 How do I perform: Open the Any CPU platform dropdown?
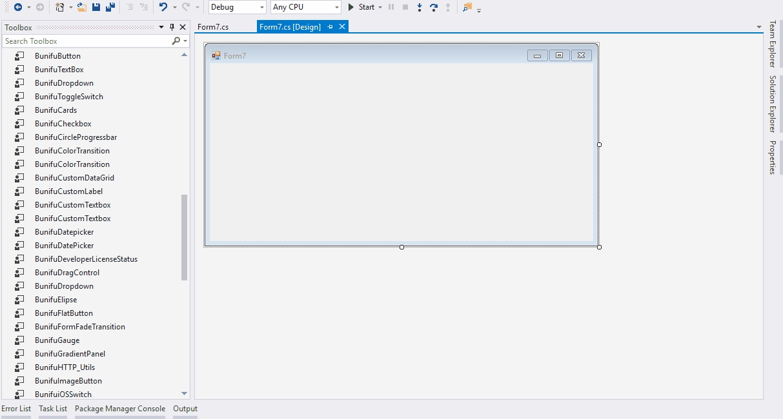pos(305,7)
